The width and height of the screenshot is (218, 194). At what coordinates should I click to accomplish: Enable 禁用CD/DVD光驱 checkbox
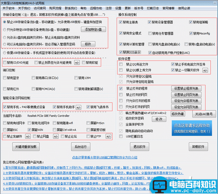(5, 63)
